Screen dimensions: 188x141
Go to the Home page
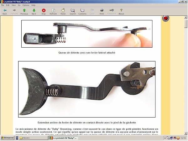(63, 11)
